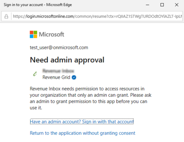The width and height of the screenshot is (184, 142).
Task: Click "Return to the application without granting consent"
Action: tap(83, 133)
